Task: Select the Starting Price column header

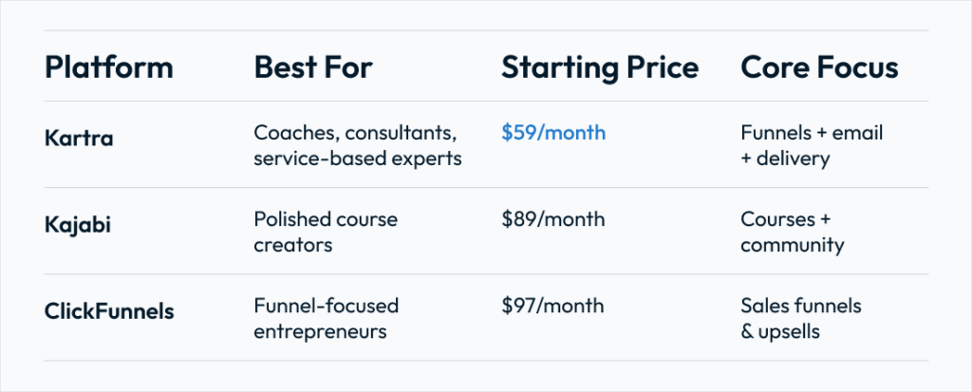Action: 600,67
